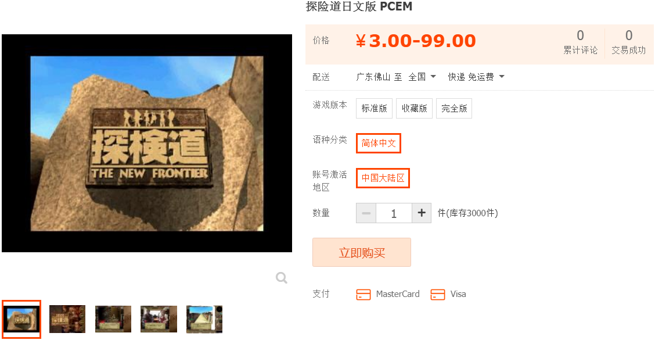Select the 标准版 game version option
This screenshot has width=655, height=340.
coord(375,108)
